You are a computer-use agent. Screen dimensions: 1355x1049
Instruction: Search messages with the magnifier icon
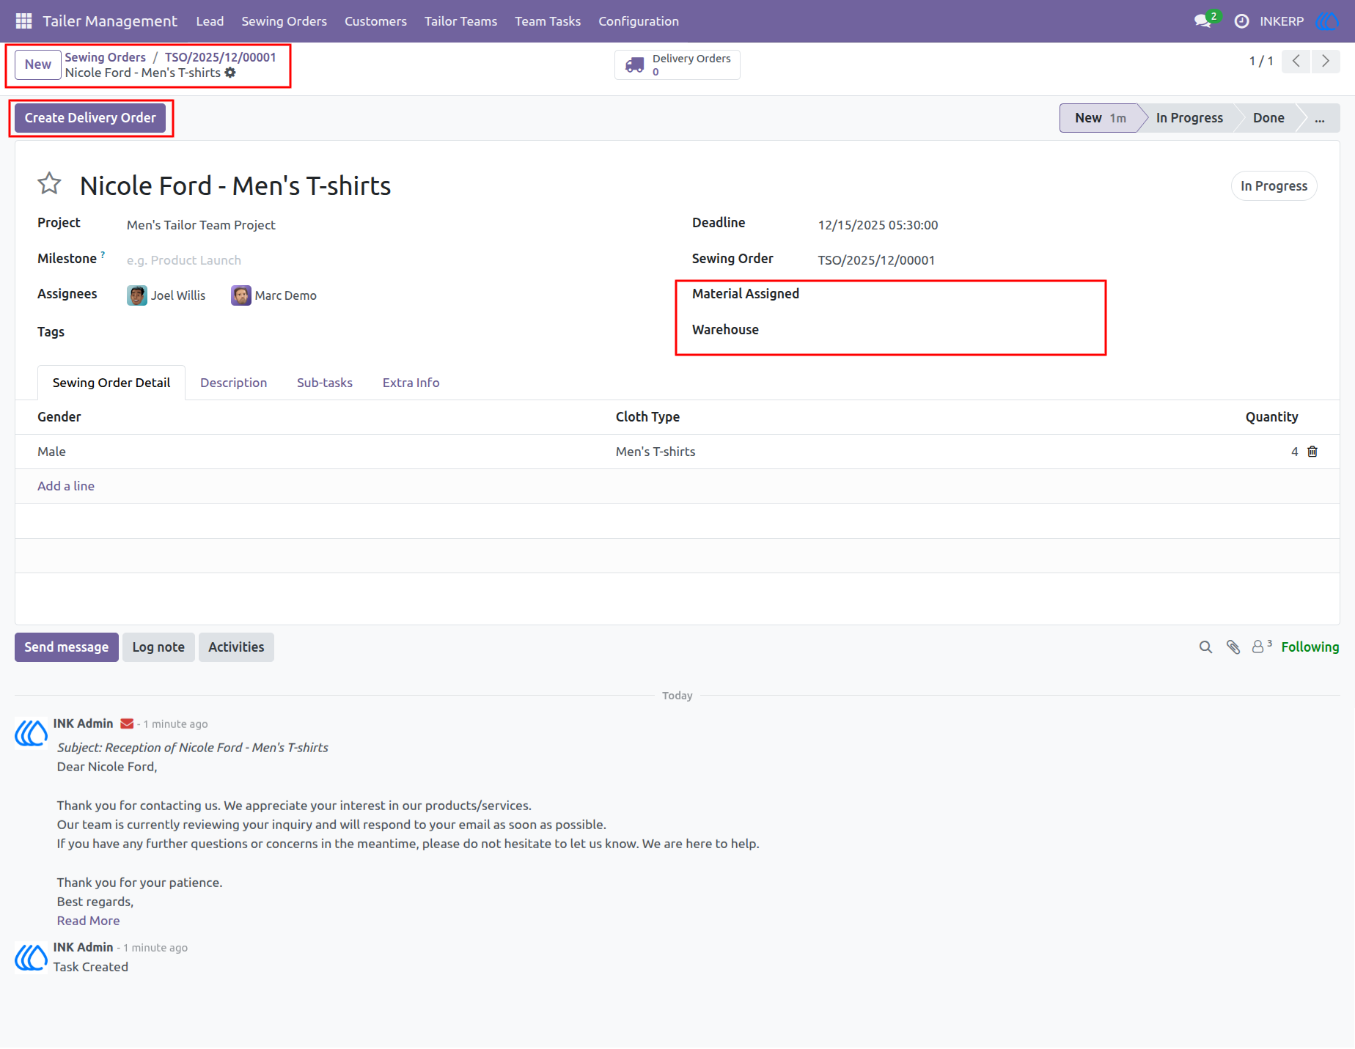coord(1205,647)
